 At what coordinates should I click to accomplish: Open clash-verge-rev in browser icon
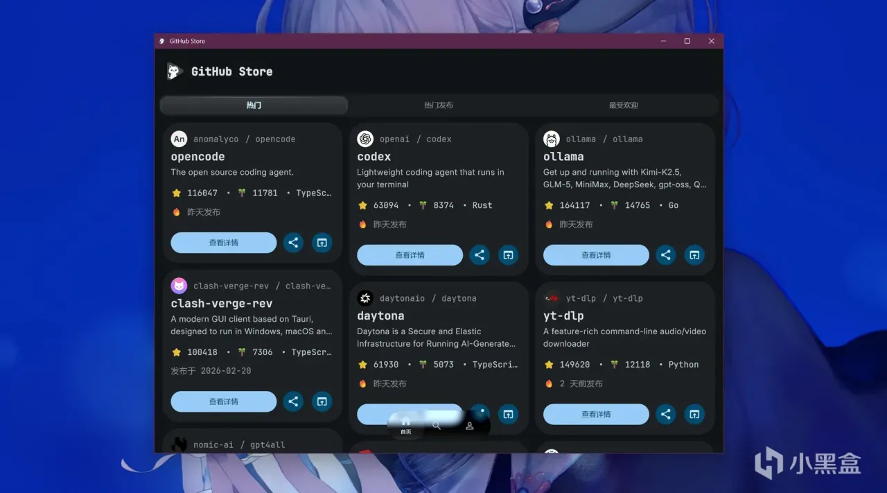pos(322,401)
